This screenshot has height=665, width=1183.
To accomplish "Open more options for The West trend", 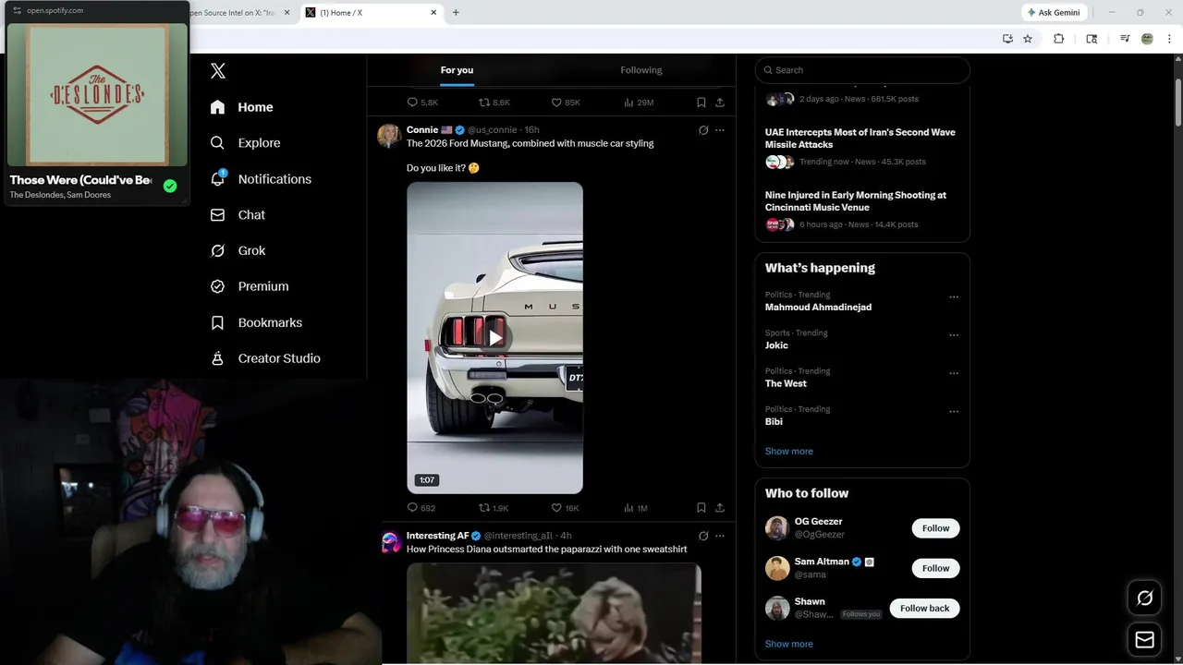I will pyautogui.click(x=954, y=373).
